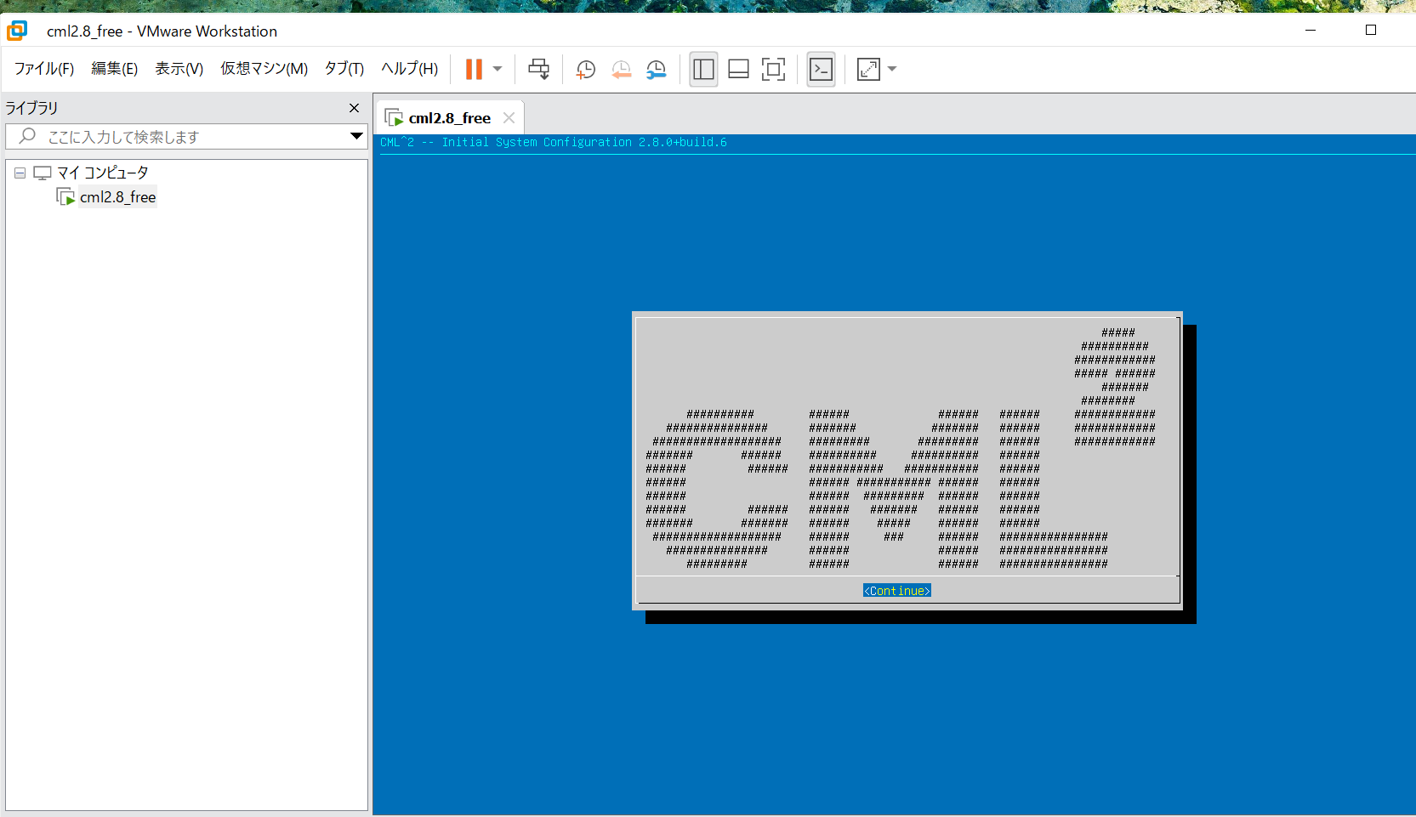Open the 仮想マシン(M) menu
The width and height of the screenshot is (1416, 817).
point(264,69)
